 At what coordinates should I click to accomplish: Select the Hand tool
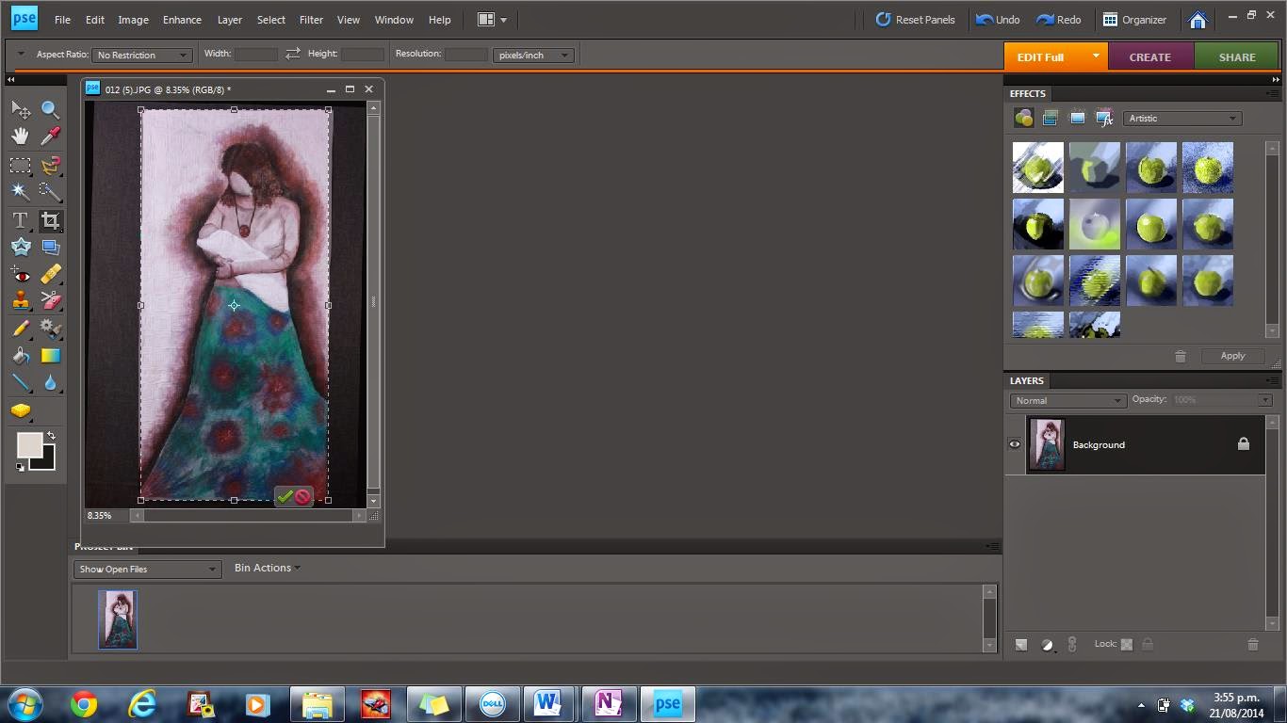point(21,137)
